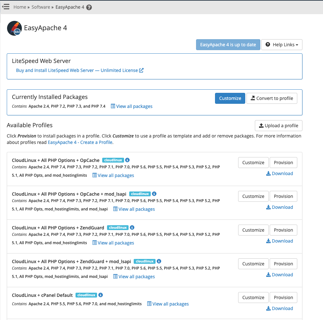View all packages for Currently Installed Packages
The width and height of the screenshot is (323, 320).
[x=132, y=106]
